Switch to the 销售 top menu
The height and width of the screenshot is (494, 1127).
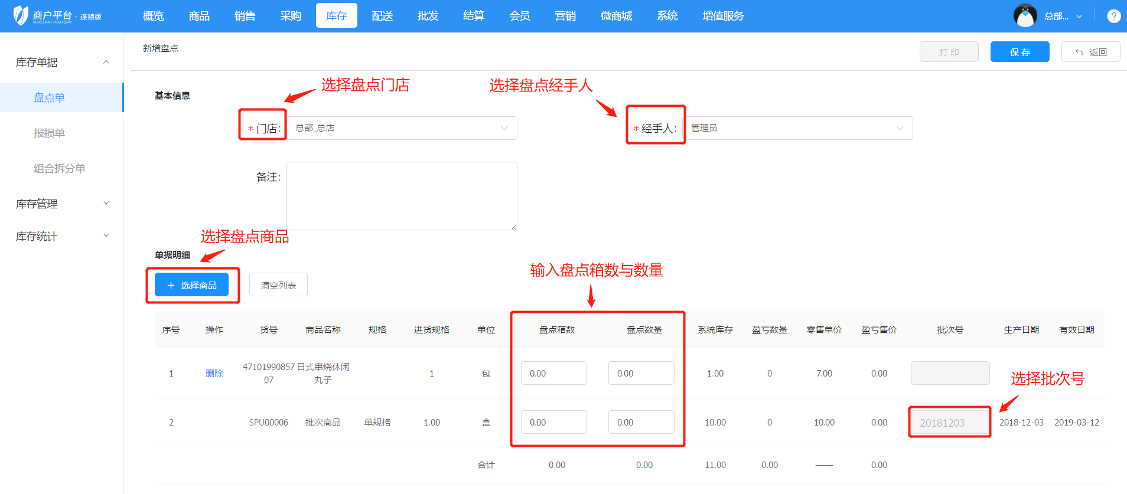pos(245,16)
